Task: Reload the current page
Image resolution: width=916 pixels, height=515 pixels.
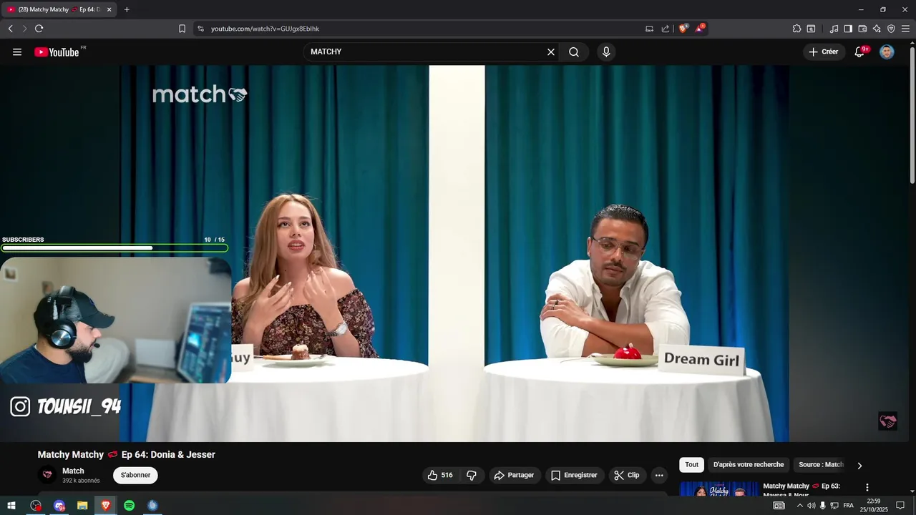Action: [x=39, y=29]
